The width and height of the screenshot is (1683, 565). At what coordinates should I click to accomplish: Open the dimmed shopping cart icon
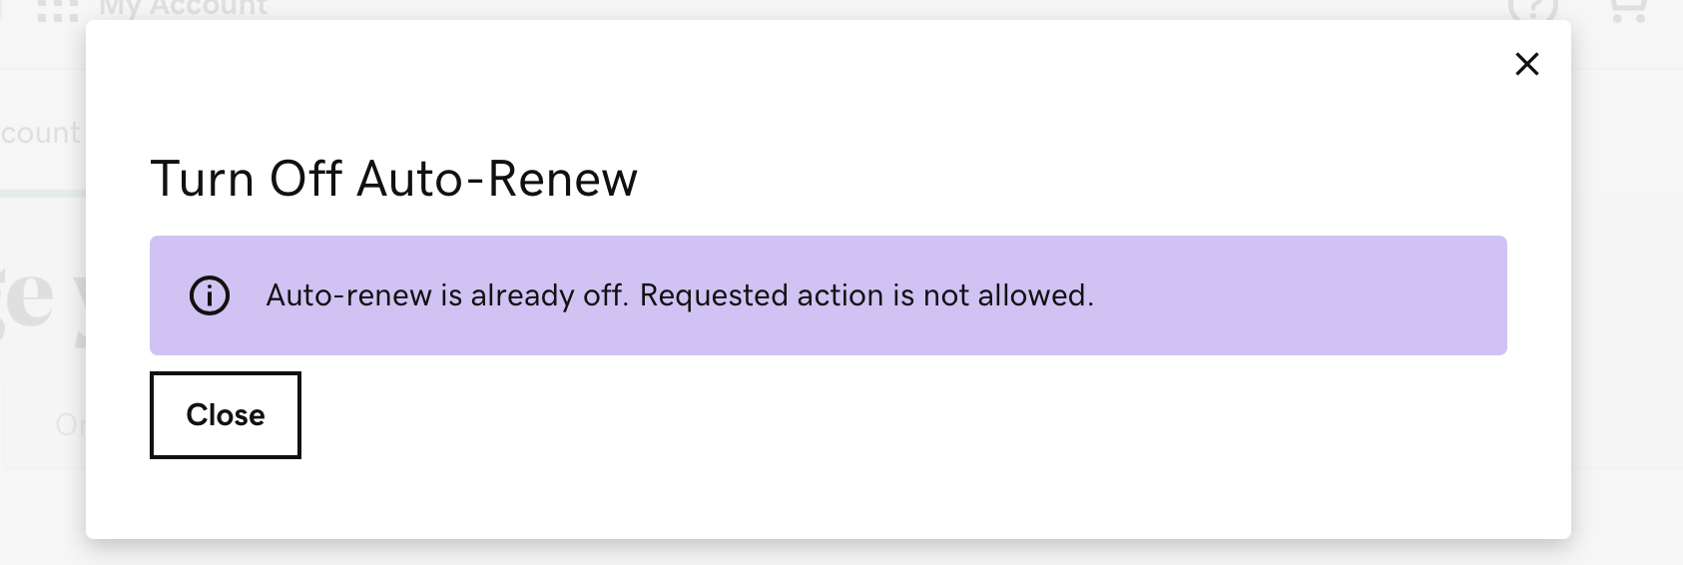click(1627, 9)
